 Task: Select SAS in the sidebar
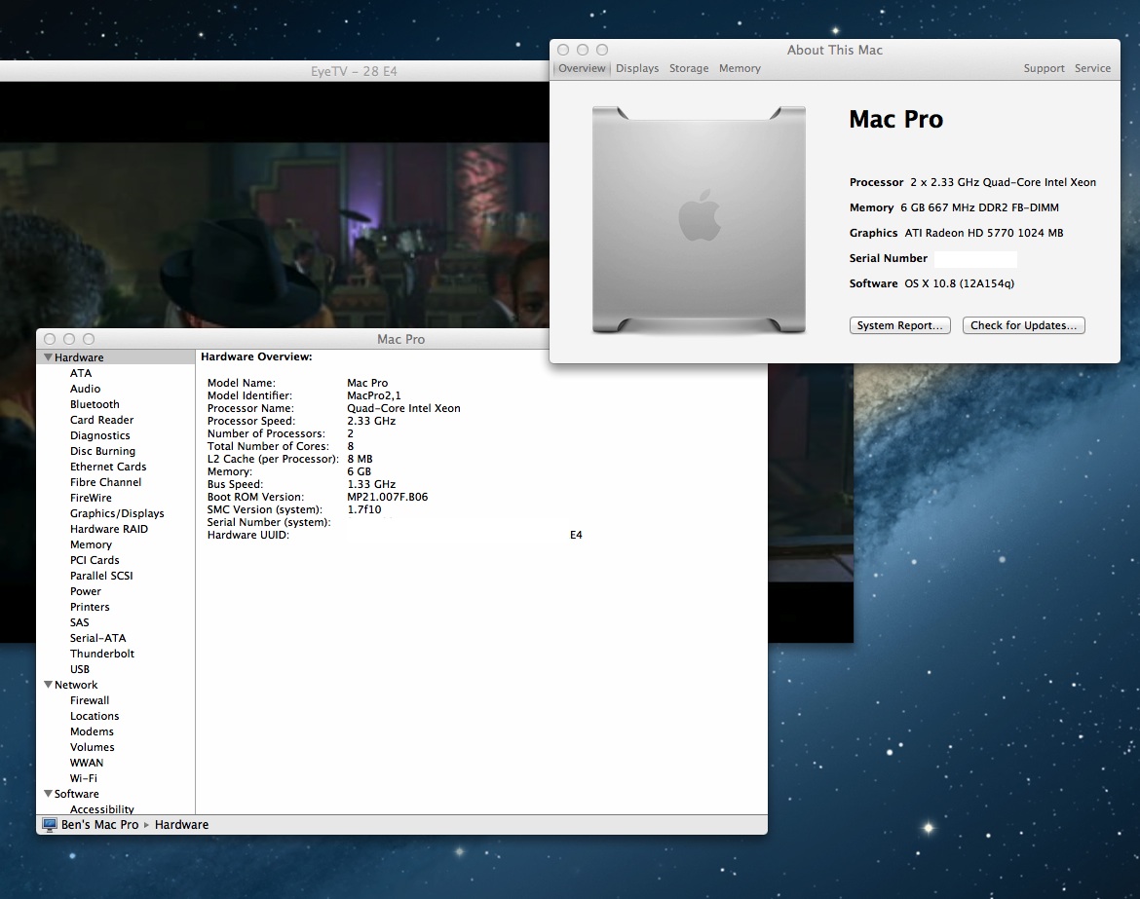79,622
